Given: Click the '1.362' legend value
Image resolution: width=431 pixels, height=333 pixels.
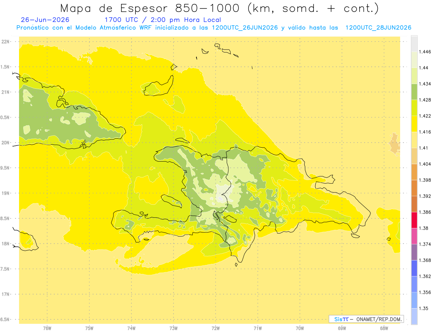Looking at the screenshot, I should click(425, 276).
